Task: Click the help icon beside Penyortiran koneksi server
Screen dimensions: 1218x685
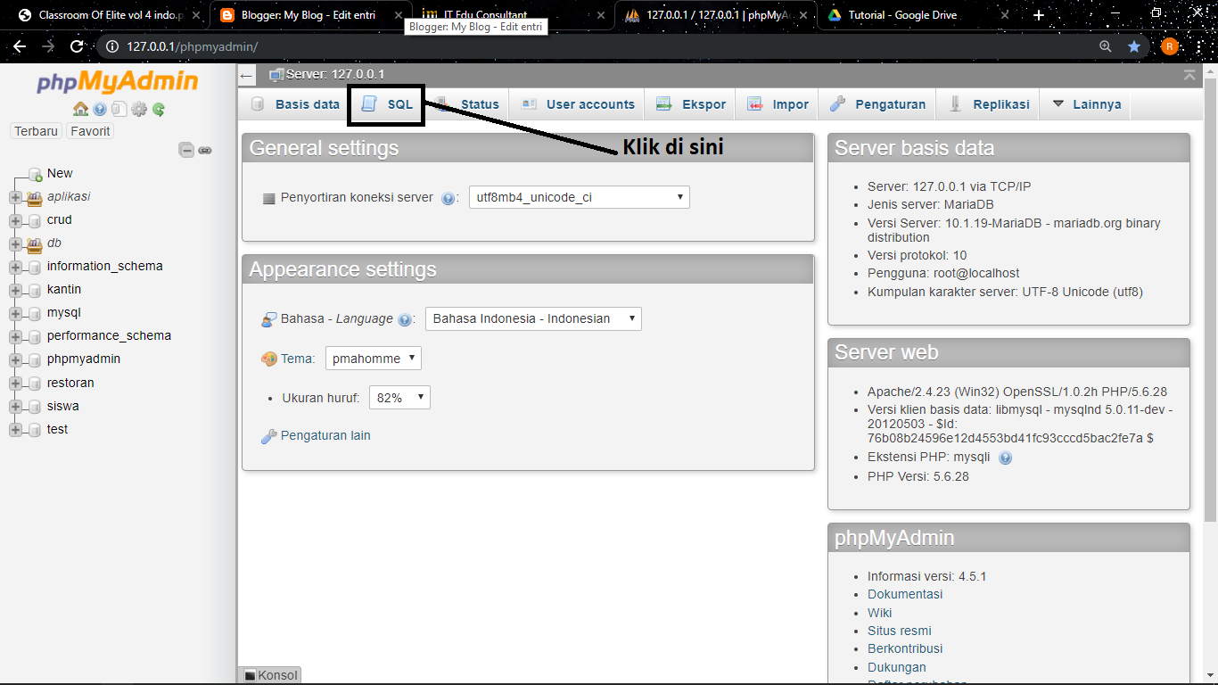Action: [448, 198]
